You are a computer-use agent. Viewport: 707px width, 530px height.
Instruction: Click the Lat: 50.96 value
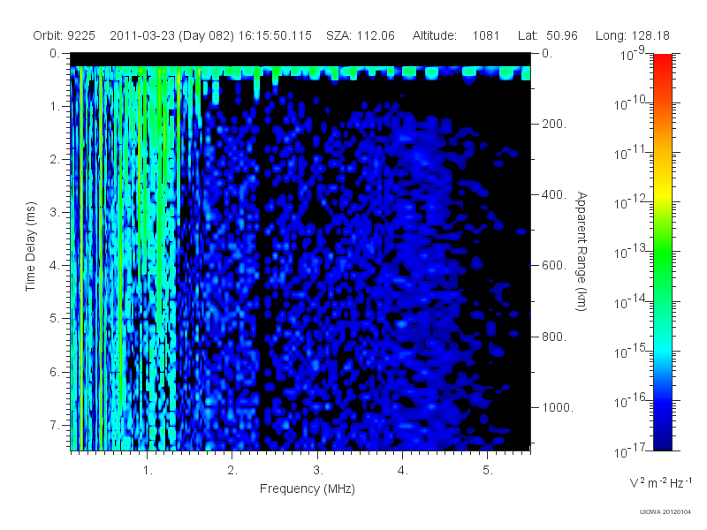548,35
